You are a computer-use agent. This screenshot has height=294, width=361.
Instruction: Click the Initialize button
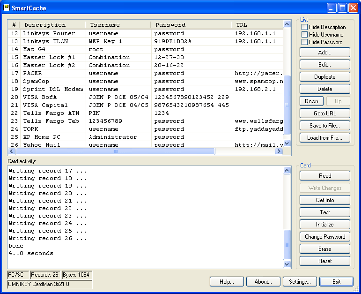click(324, 225)
